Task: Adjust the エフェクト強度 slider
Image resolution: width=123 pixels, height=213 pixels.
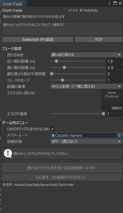Action: pyautogui.click(x=78, y=114)
